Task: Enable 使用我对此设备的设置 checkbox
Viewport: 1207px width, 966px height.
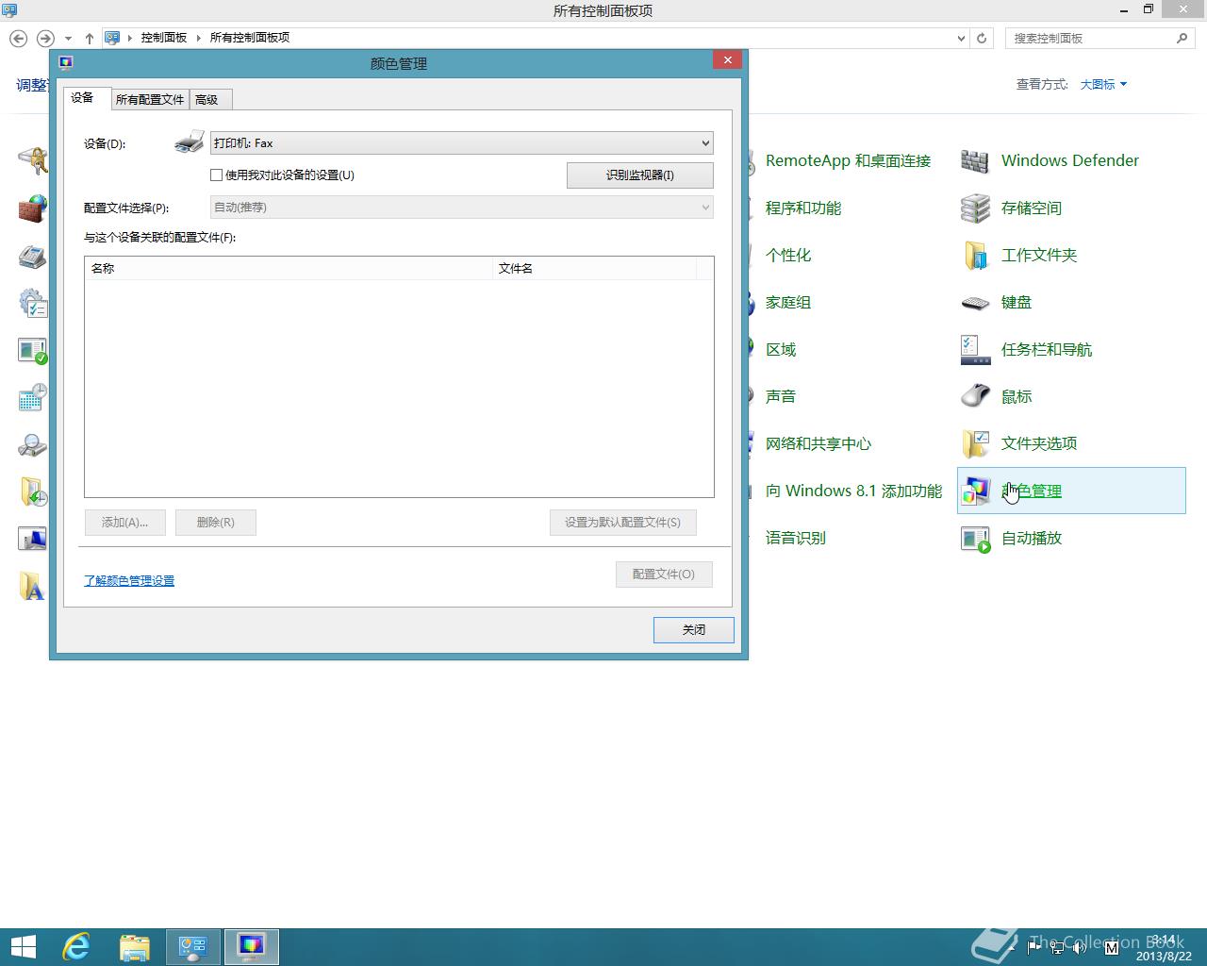Action: click(216, 175)
